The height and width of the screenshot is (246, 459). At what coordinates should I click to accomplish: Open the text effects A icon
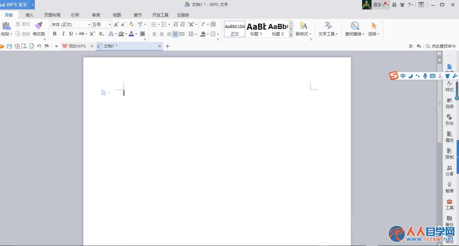pos(111,34)
